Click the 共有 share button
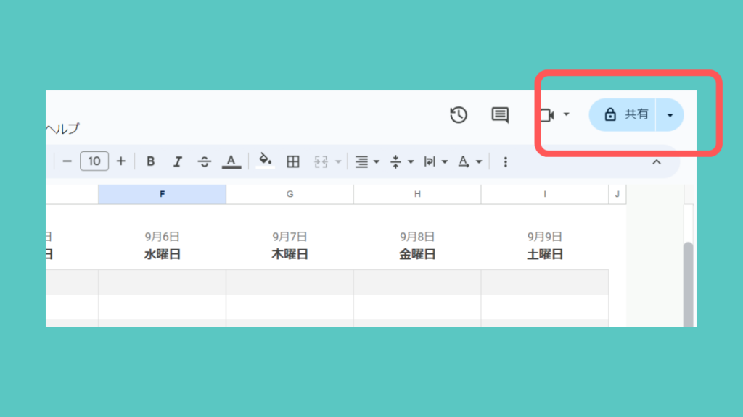 [x=623, y=114]
